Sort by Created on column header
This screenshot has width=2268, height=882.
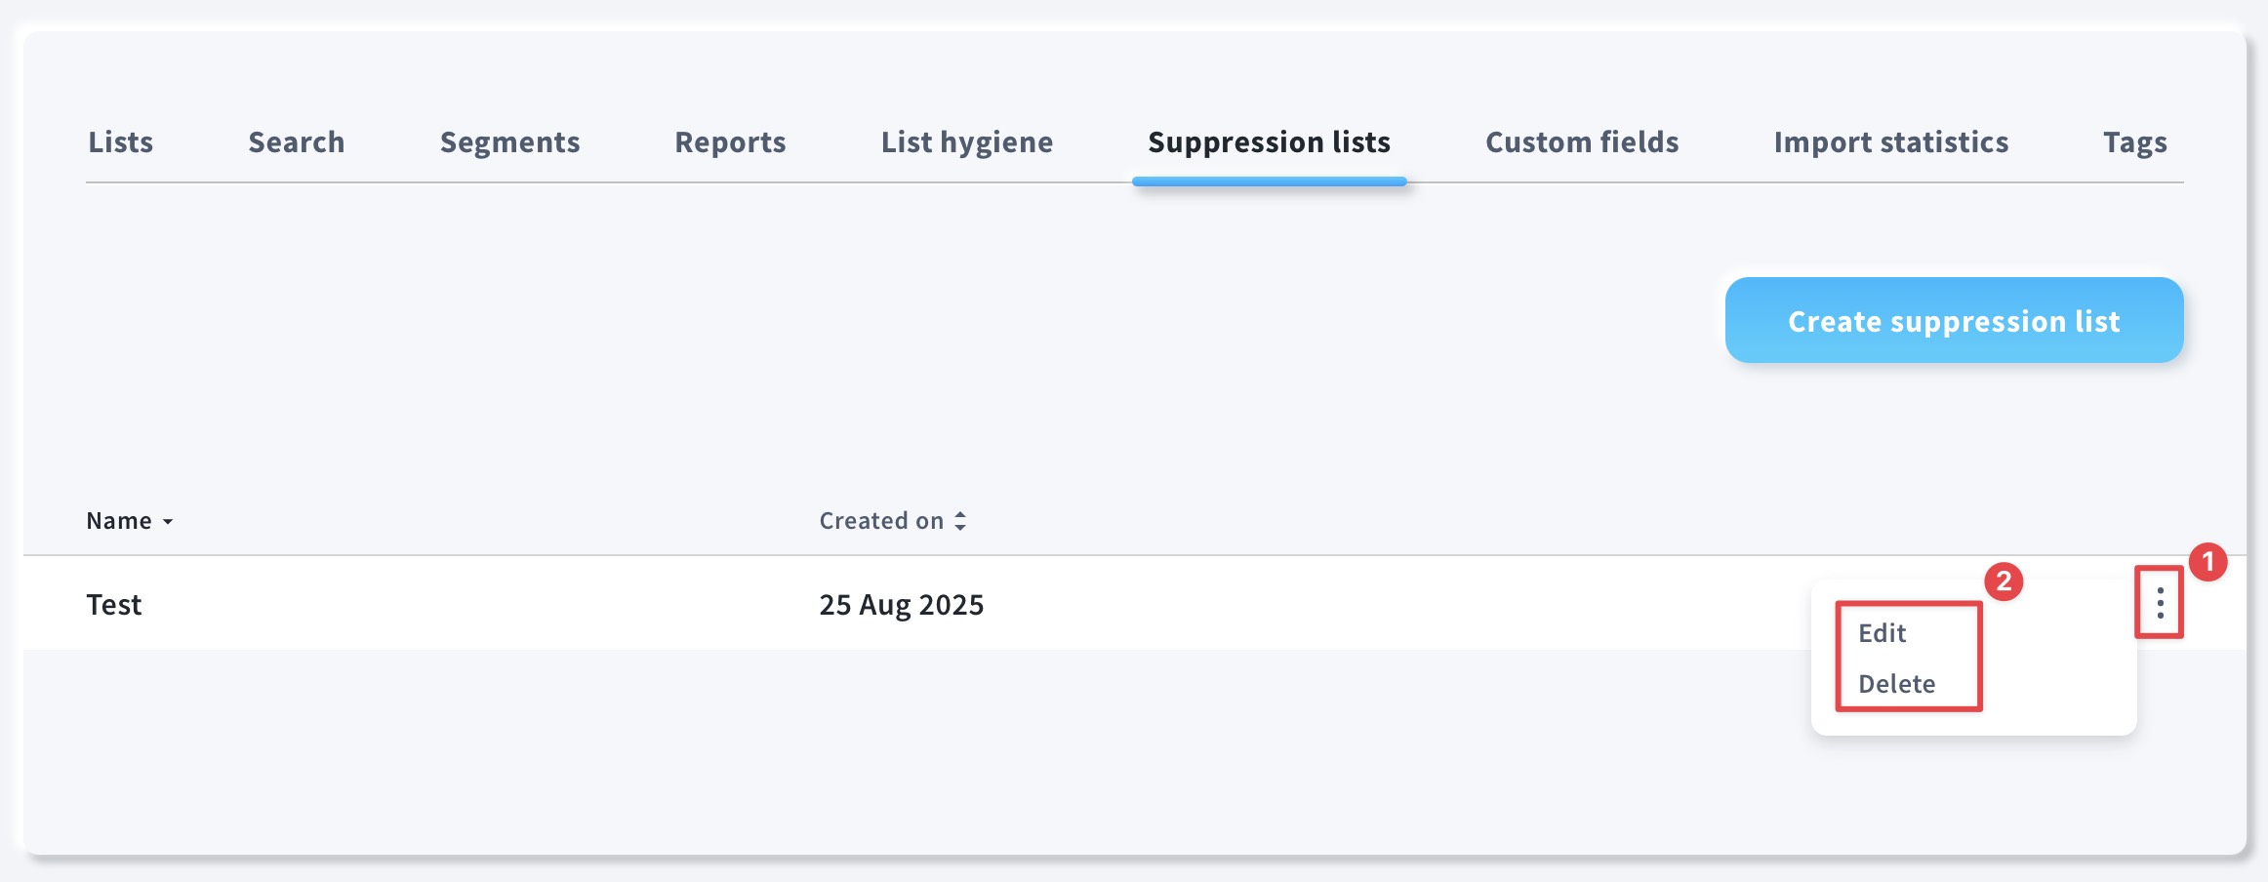click(x=881, y=521)
